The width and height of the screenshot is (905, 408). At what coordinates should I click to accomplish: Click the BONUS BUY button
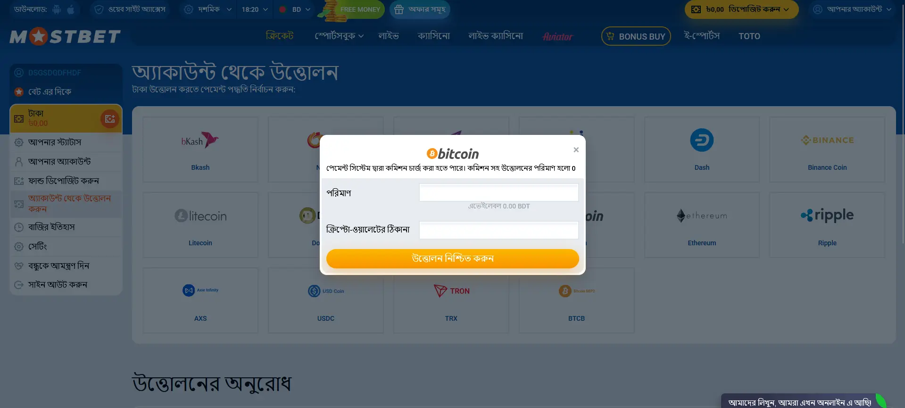pos(636,36)
